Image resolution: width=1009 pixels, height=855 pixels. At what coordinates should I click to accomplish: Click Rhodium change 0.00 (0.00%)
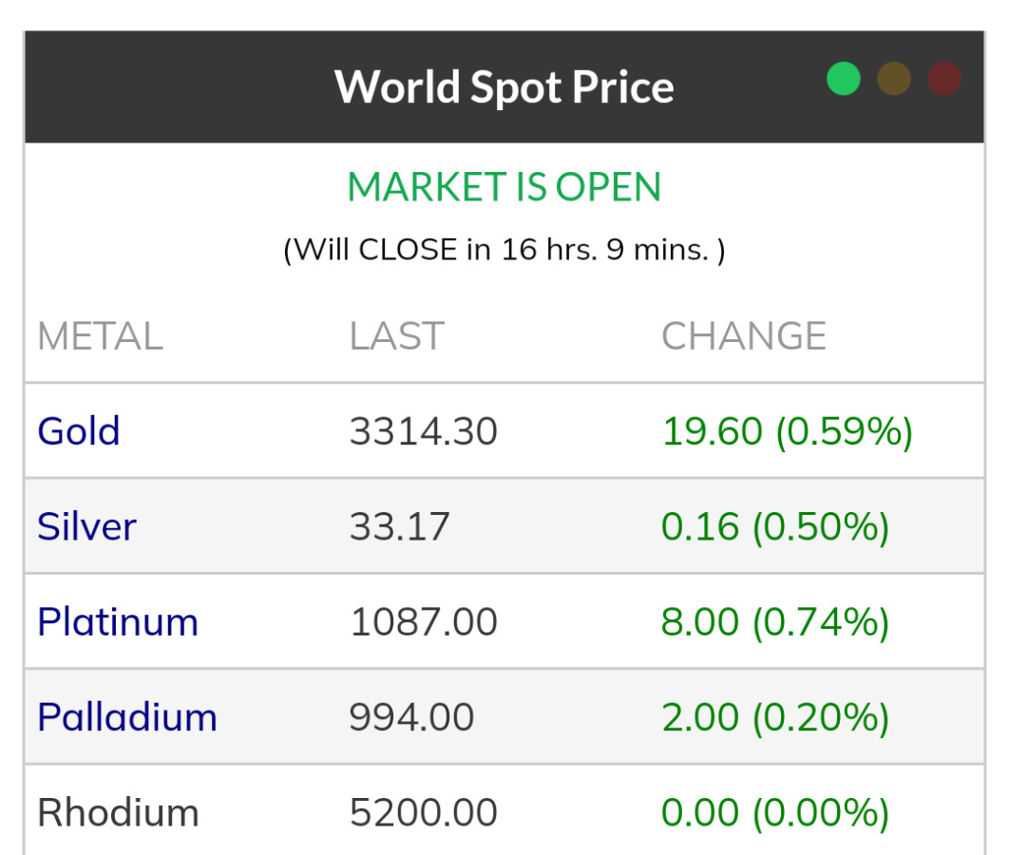(775, 813)
